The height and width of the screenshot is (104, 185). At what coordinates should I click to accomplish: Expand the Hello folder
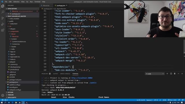[x=23, y=49]
